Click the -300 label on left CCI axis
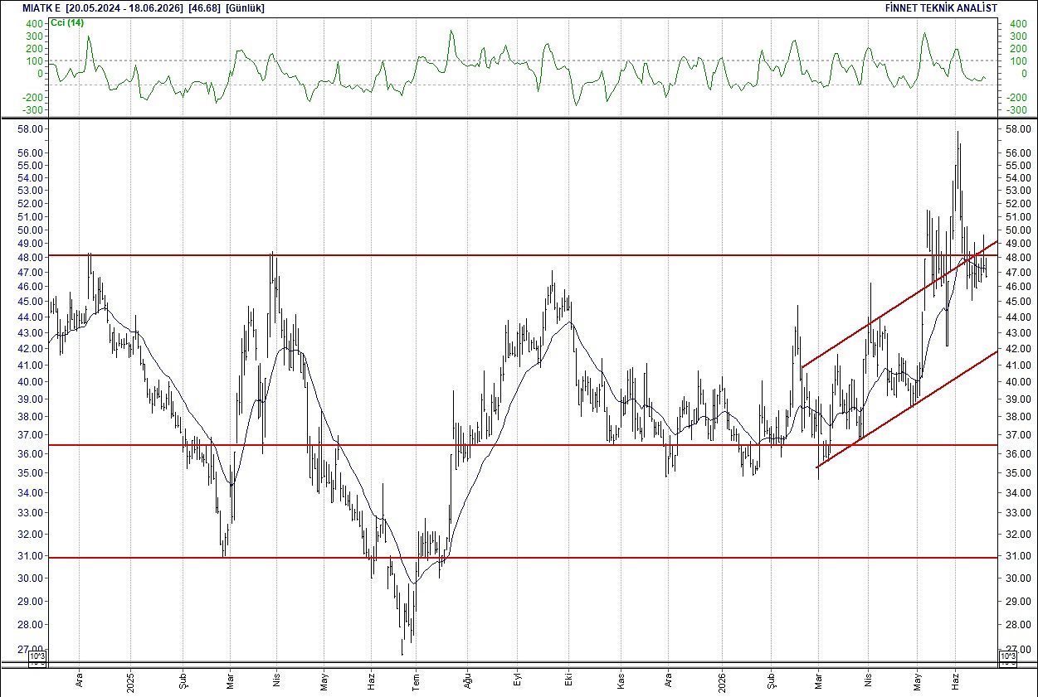 point(33,110)
